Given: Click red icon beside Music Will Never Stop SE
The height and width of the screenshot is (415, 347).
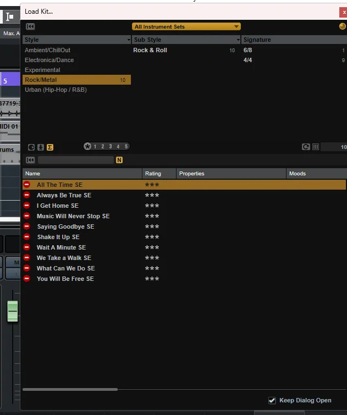Looking at the screenshot, I should pyautogui.click(x=27, y=216).
